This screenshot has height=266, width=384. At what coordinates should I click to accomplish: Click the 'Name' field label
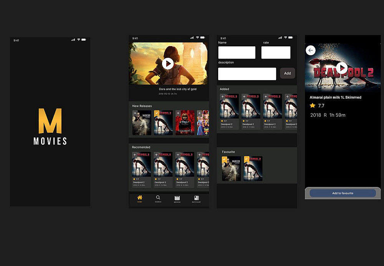[x=222, y=43]
